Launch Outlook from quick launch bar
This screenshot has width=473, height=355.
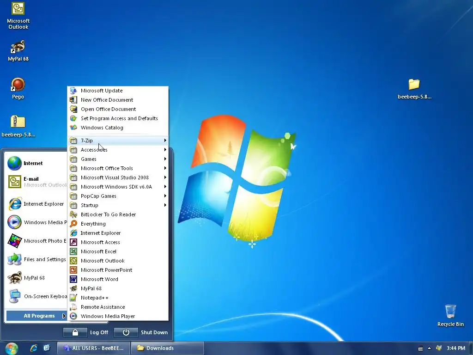47,348
